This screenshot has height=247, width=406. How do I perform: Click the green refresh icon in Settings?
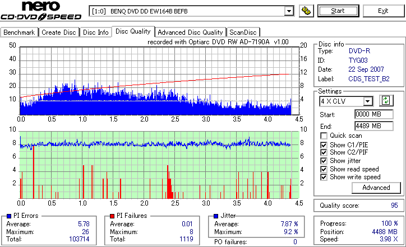click(386, 100)
